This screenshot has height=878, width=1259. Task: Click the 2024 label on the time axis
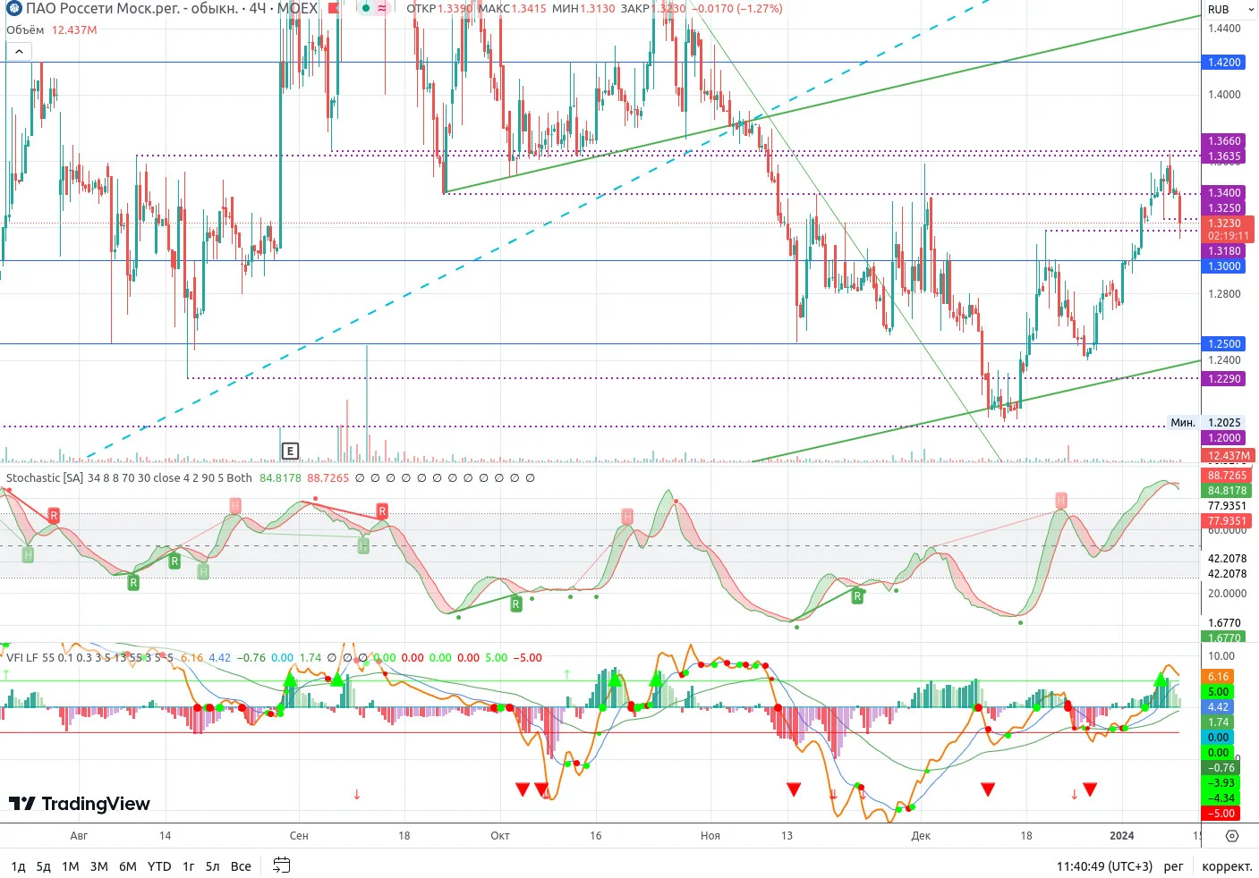point(1121,836)
